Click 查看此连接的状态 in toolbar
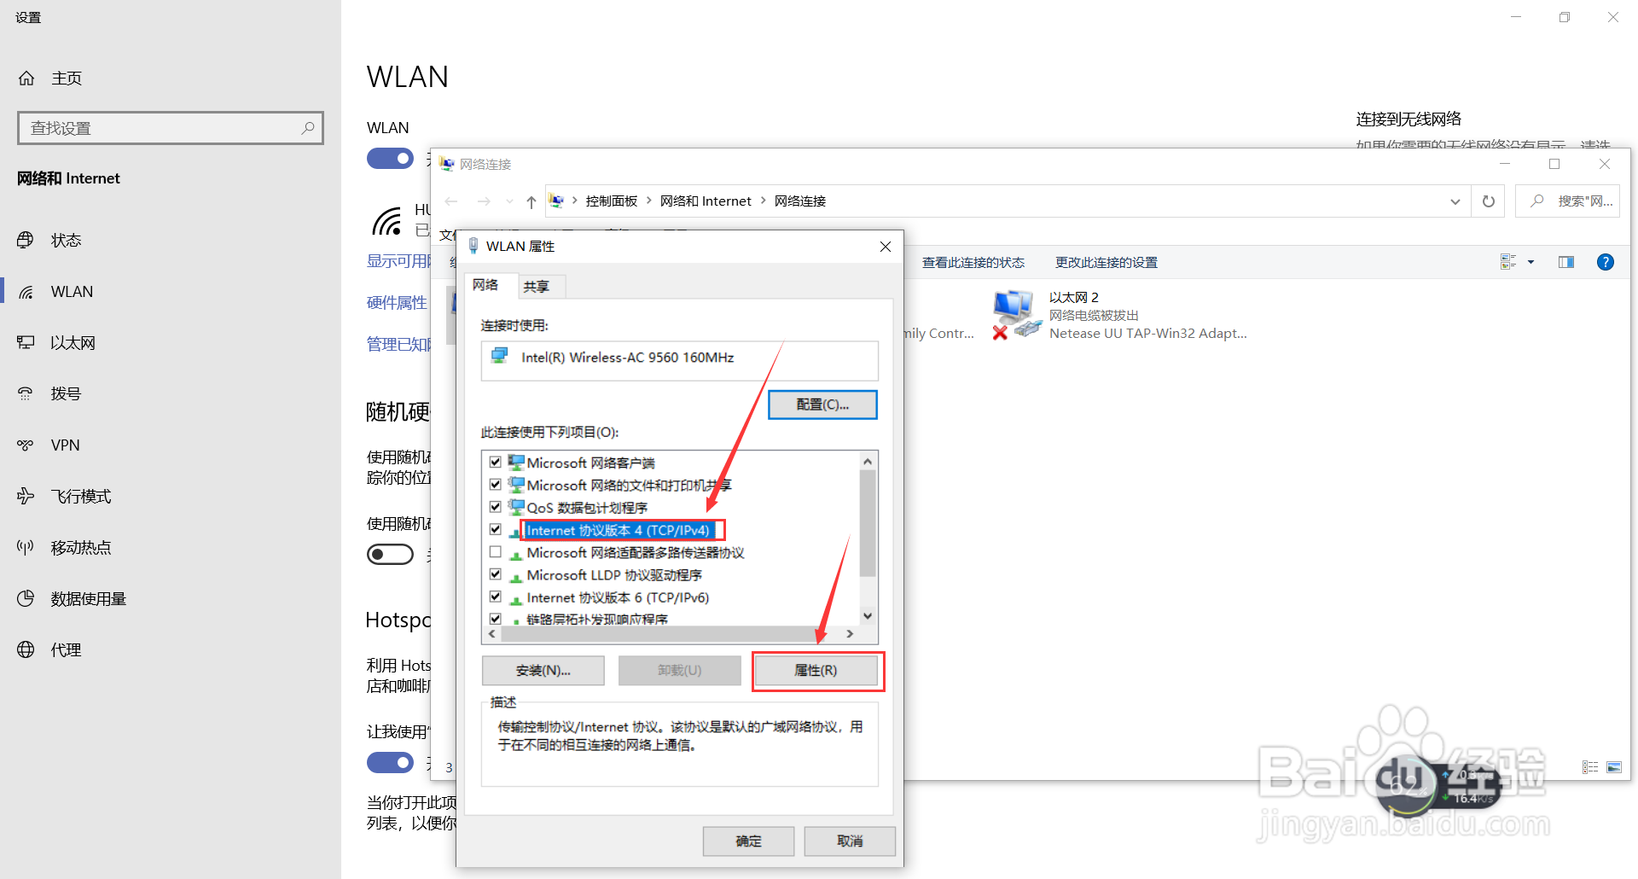This screenshot has height=879, width=1638. tap(973, 262)
